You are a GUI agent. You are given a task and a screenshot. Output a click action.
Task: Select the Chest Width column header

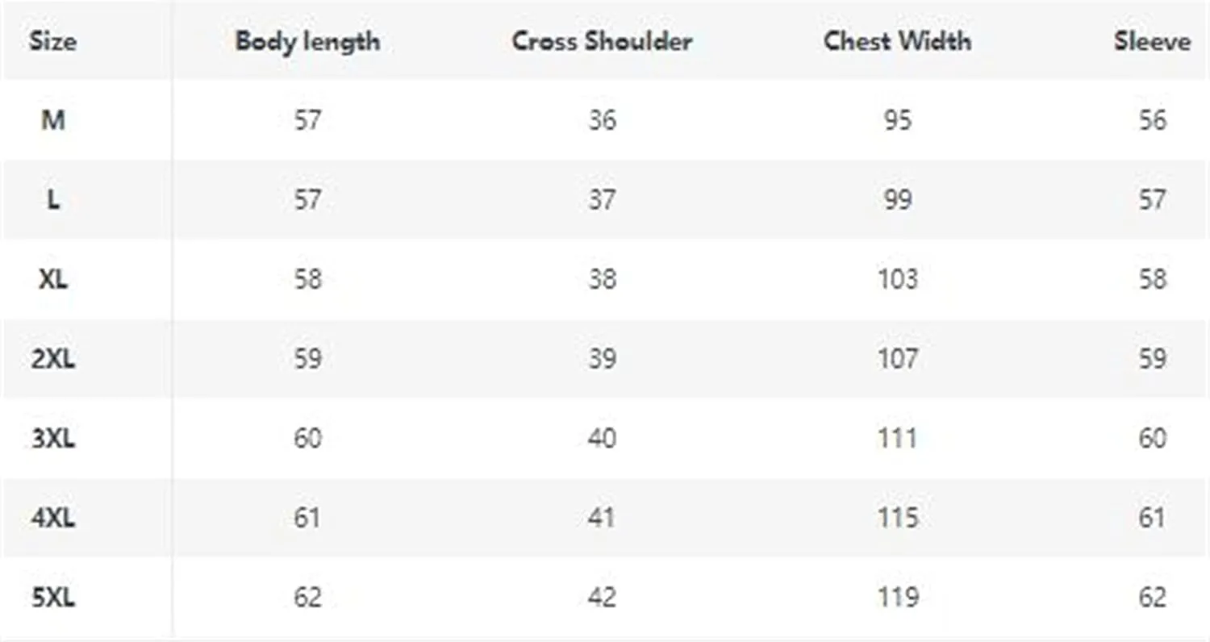pyautogui.click(x=897, y=41)
